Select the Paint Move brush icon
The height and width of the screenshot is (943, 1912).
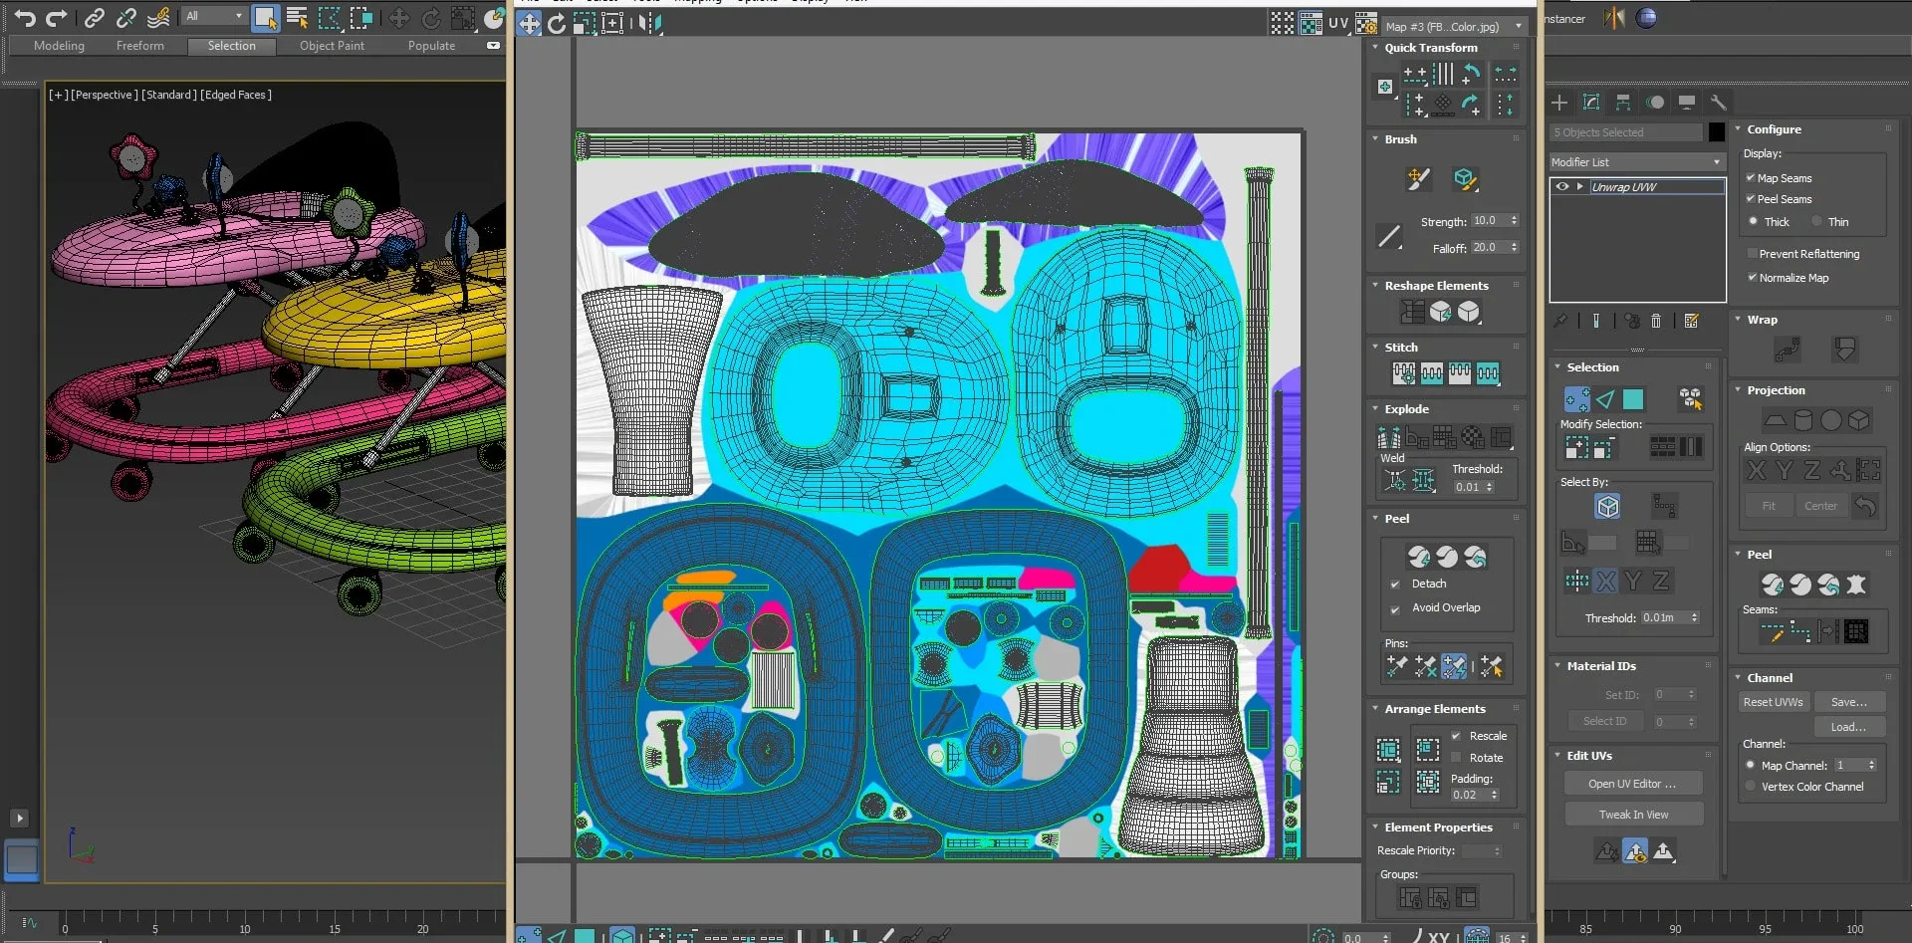pos(1418,179)
